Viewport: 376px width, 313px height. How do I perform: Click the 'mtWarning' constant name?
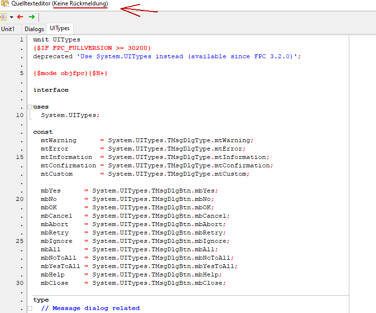[59, 140]
